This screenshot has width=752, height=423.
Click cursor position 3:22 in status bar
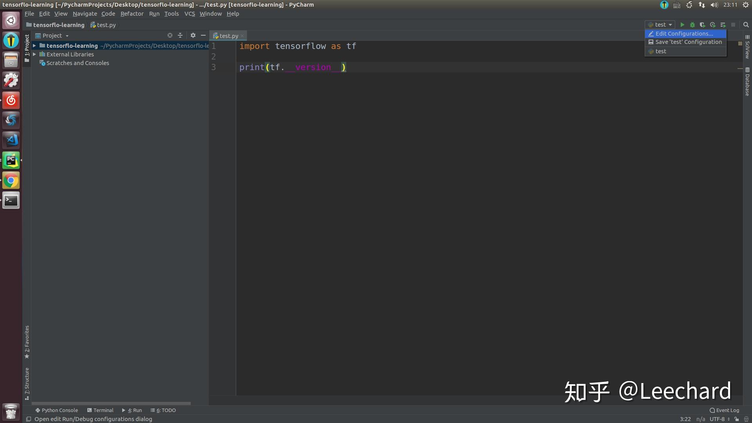pos(685,419)
